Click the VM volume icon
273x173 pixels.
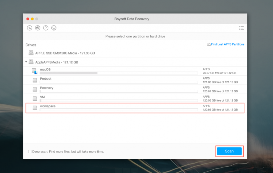pyautogui.click(x=35, y=99)
